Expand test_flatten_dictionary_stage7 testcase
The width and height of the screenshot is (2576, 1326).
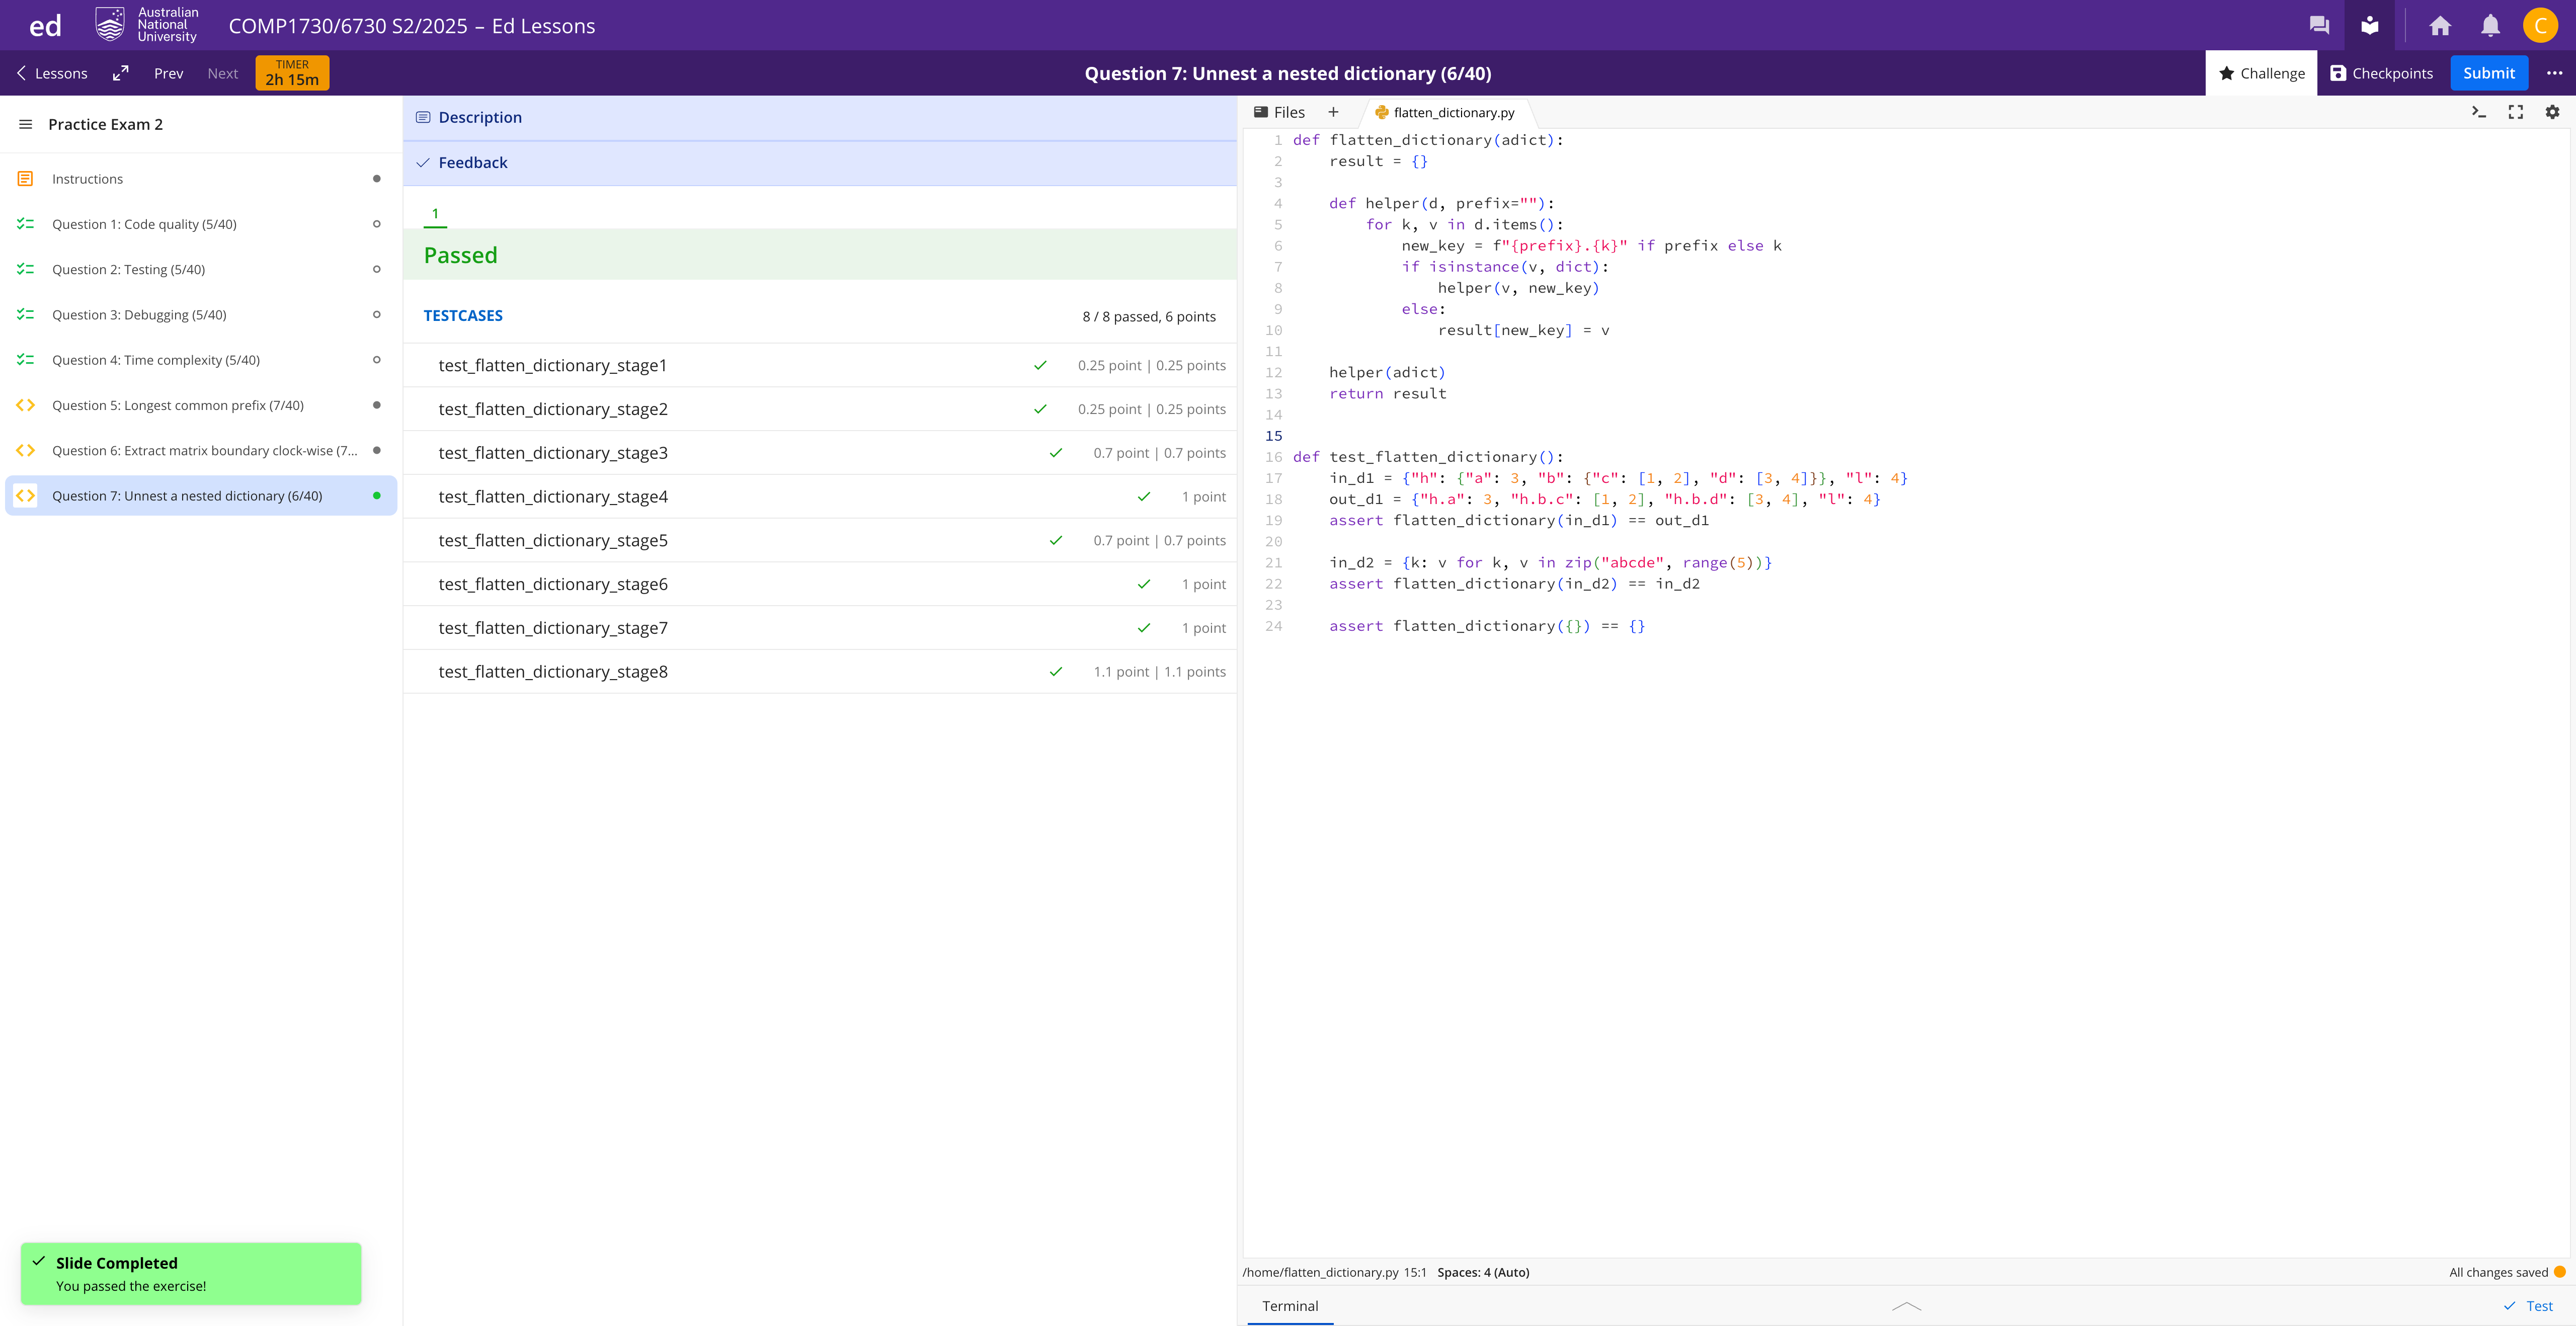[x=820, y=628]
